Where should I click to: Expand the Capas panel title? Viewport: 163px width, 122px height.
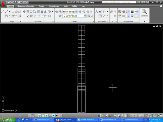pyautogui.click(x=74, y=22)
